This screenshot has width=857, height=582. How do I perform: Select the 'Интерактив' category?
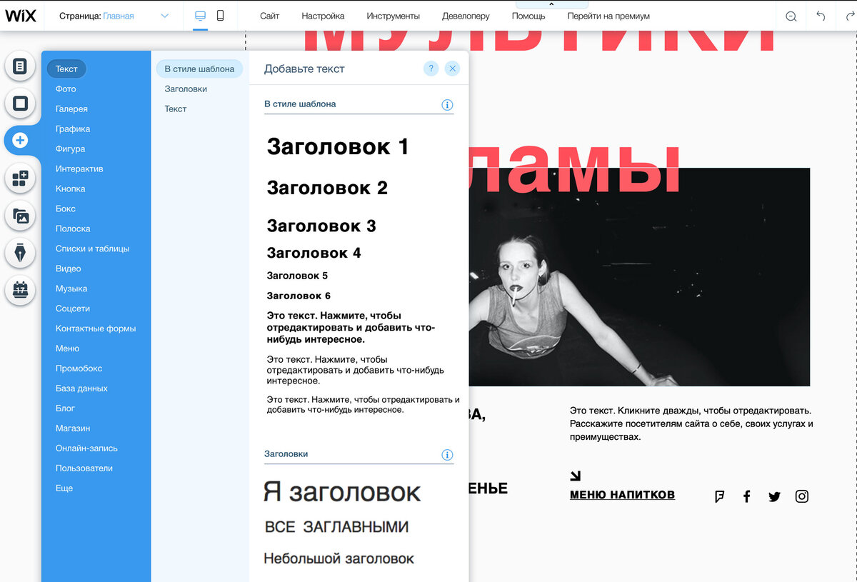(79, 169)
